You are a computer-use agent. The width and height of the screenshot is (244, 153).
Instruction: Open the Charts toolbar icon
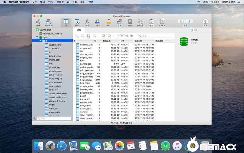[162, 22]
